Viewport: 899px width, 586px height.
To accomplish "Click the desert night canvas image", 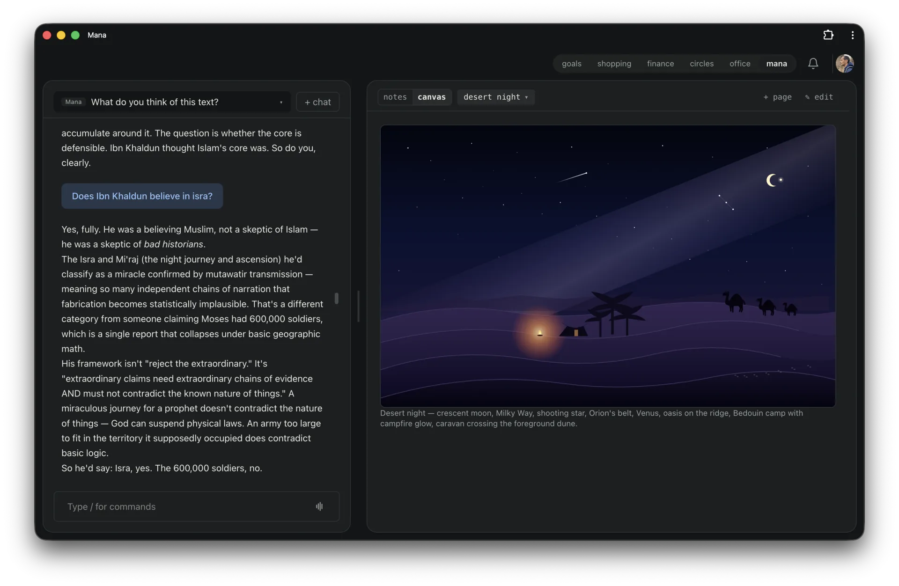I will [x=607, y=265].
